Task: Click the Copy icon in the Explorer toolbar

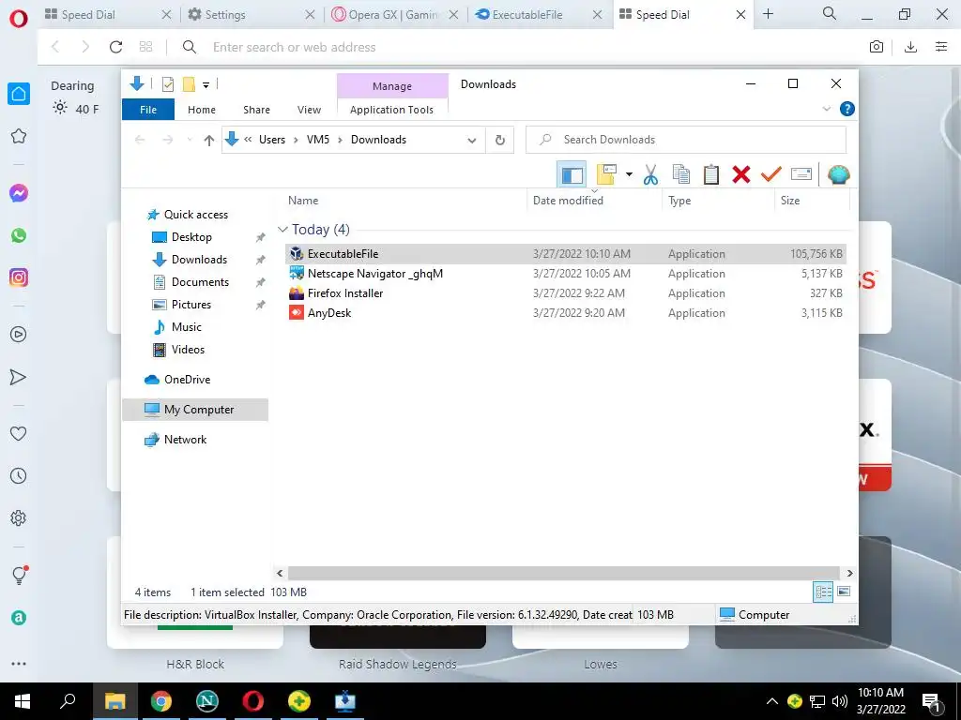Action: pos(681,175)
